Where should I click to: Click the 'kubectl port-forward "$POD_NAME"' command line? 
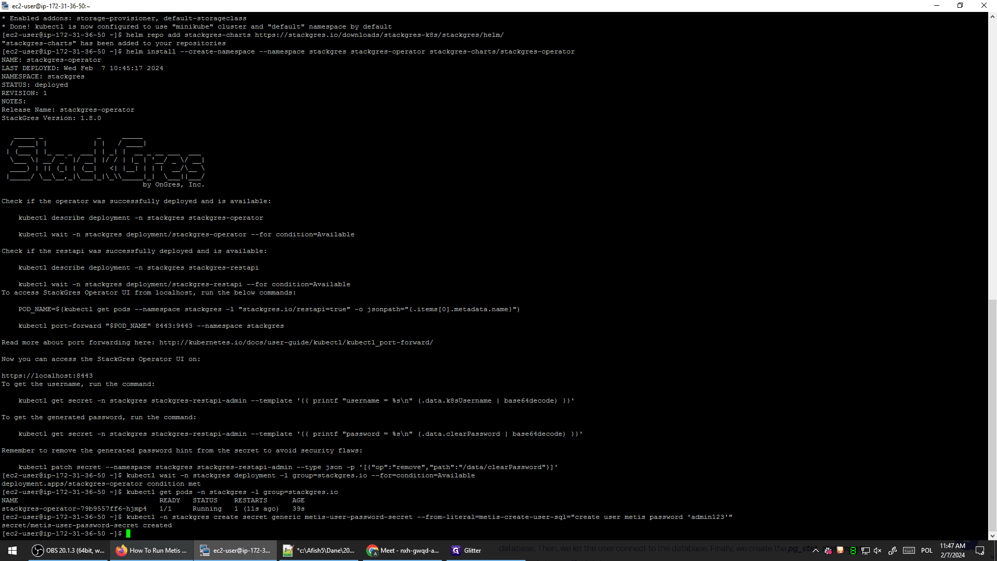pos(151,326)
